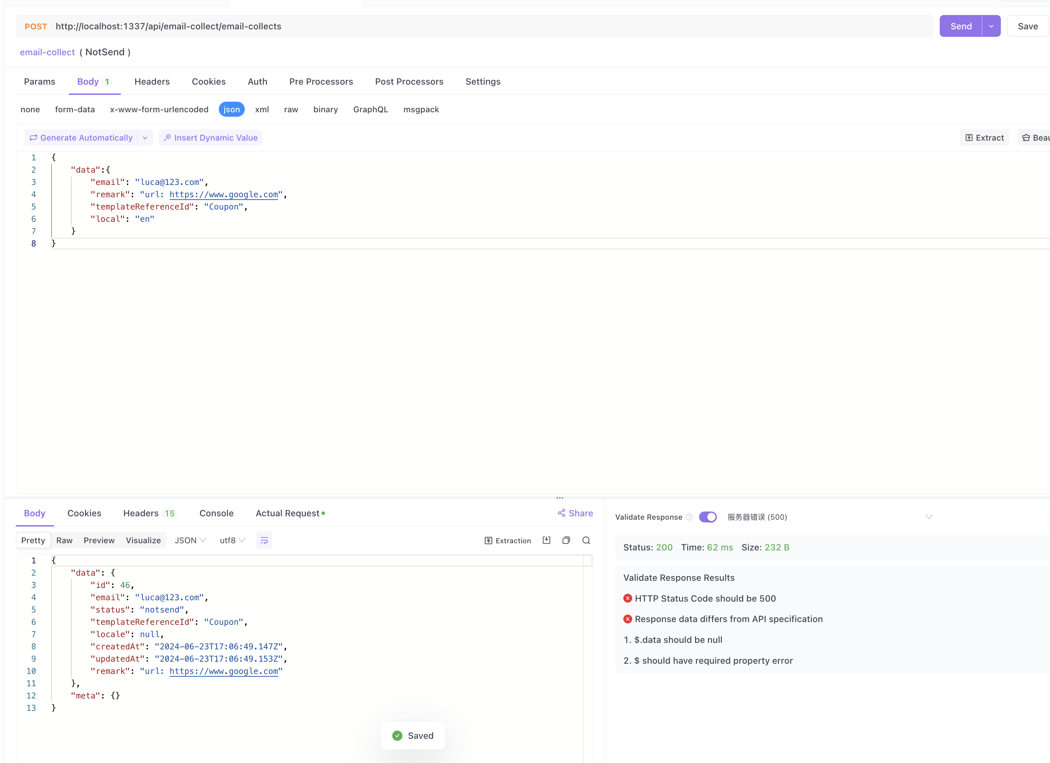Toggle the word wrap icon
Image resolution: width=1050 pixels, height=763 pixels.
pyautogui.click(x=264, y=541)
